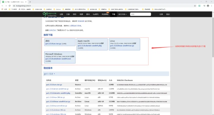
Task: Open 主题 in the site navigation
Action: (x=61, y=14)
